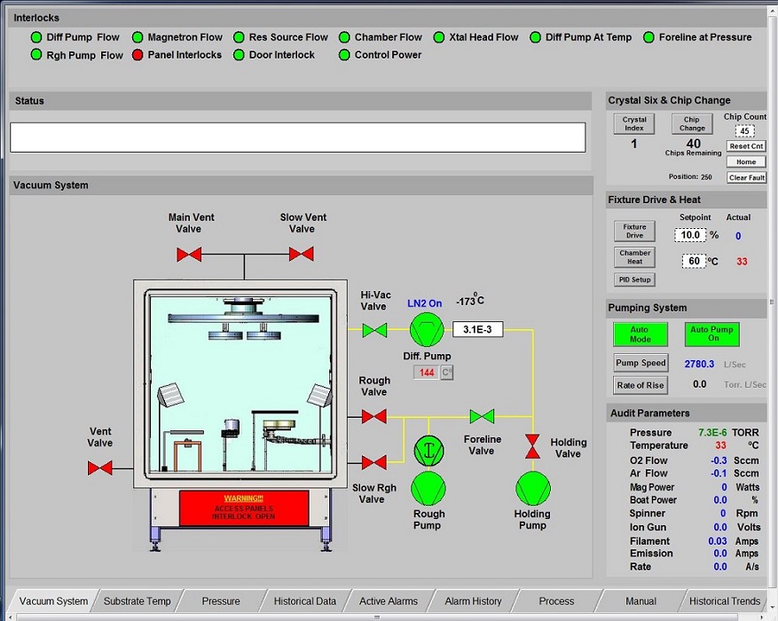Open the Hi-Vac Valve icon
This screenshot has height=621, width=778.
373,329
